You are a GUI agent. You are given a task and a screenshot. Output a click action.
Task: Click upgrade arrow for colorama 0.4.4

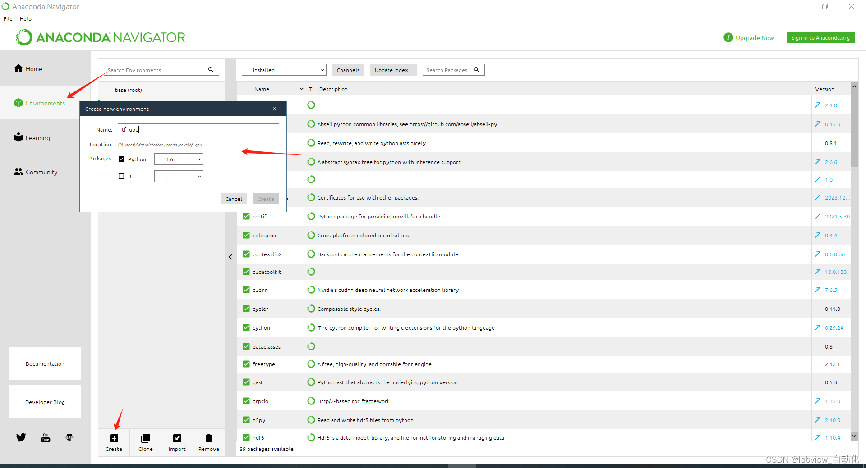pos(818,235)
